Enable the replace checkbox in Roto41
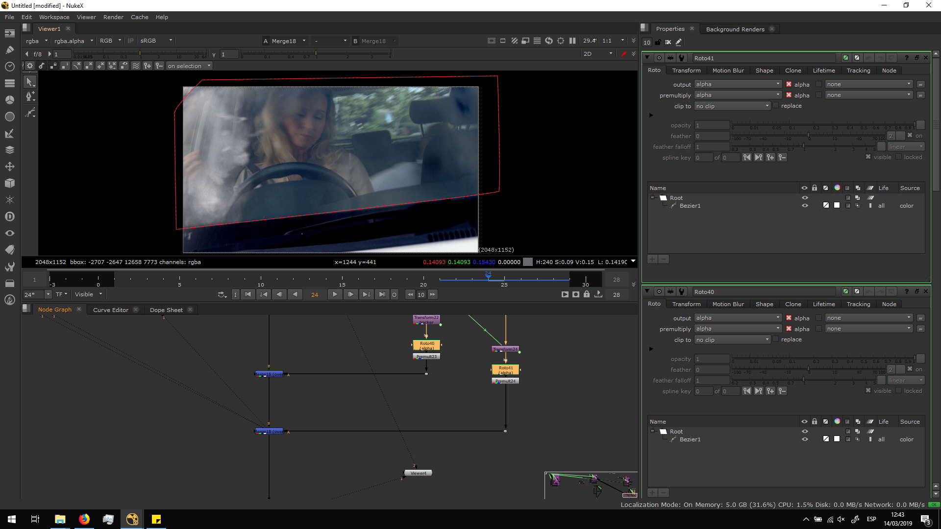This screenshot has width=941, height=529. click(x=775, y=106)
